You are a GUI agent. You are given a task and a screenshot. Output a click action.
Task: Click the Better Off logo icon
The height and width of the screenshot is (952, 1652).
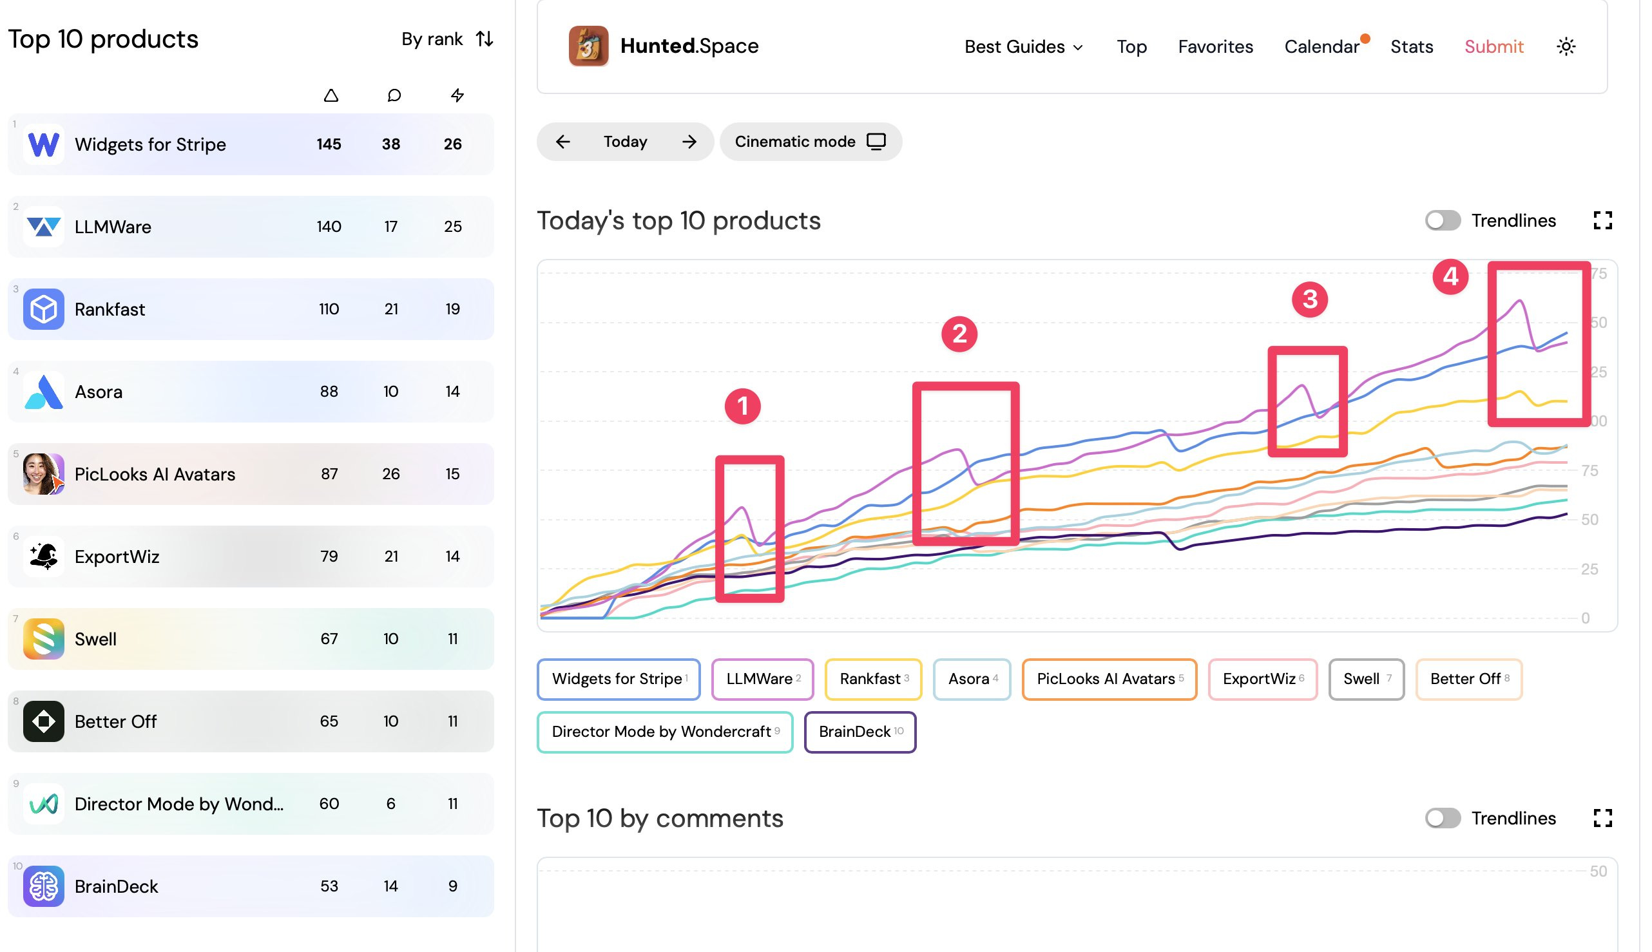(x=44, y=721)
